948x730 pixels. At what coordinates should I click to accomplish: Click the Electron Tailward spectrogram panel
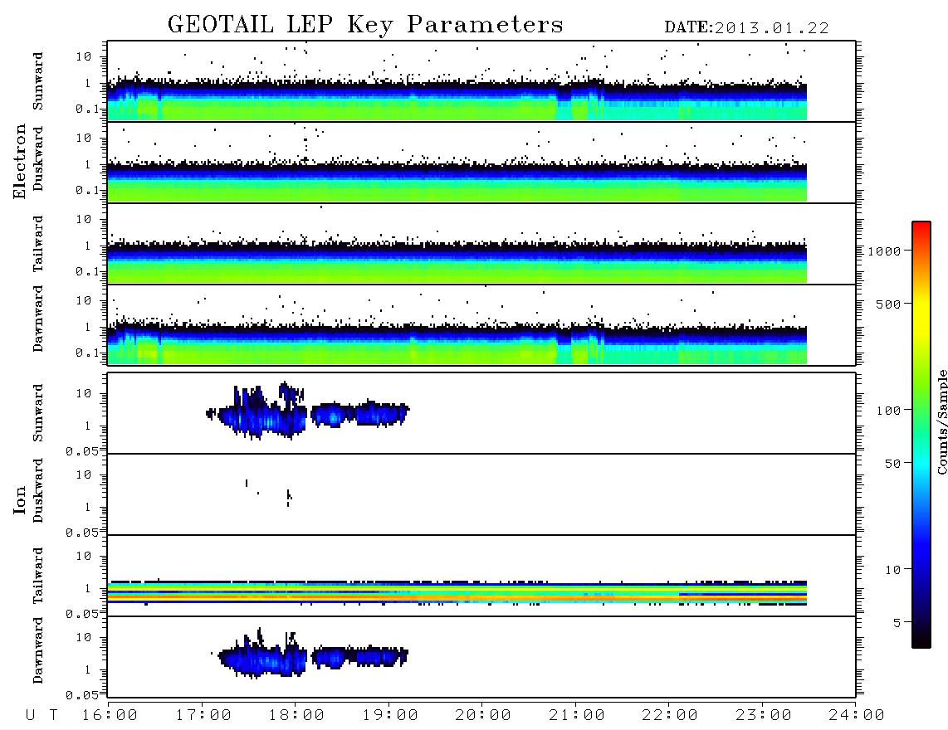(x=481, y=244)
